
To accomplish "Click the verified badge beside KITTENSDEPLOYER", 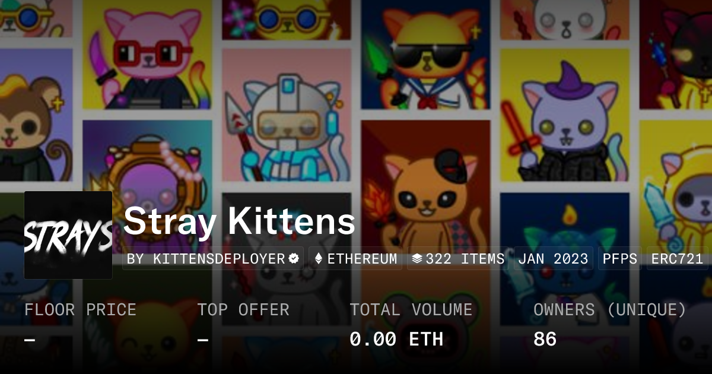I will click(x=294, y=259).
